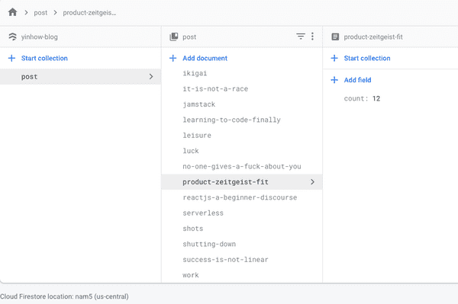This screenshot has width=458, height=304.
Task: Click the product-zeitgeist-fit document icon in header
Action: tap(335, 37)
